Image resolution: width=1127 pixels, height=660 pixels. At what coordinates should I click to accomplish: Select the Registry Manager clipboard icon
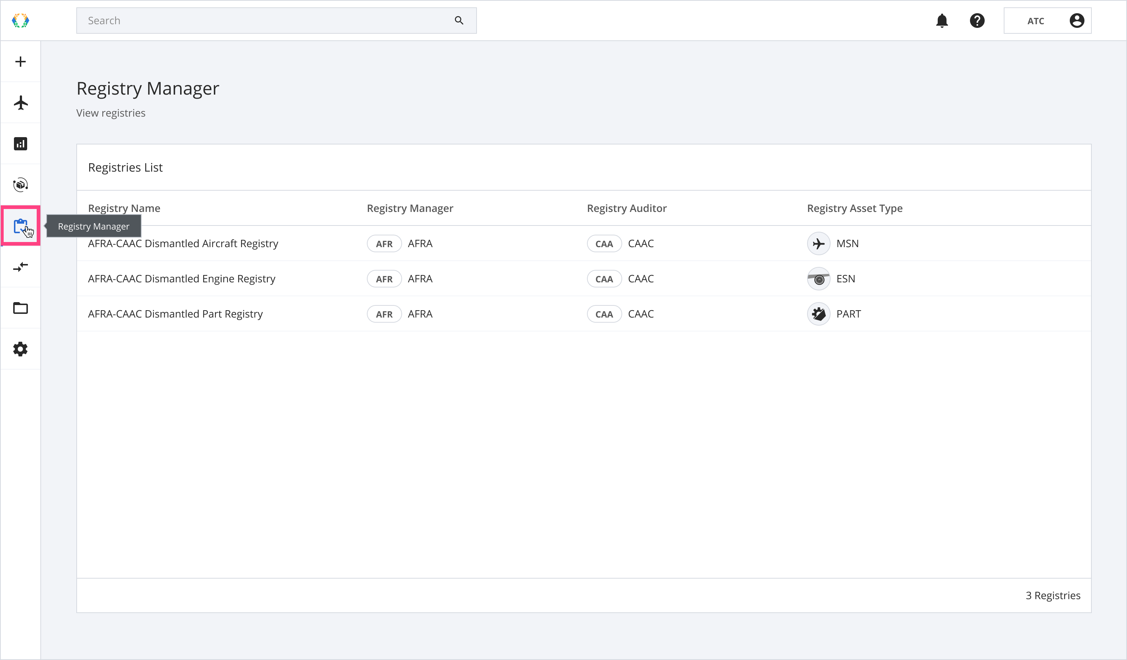pyautogui.click(x=21, y=225)
